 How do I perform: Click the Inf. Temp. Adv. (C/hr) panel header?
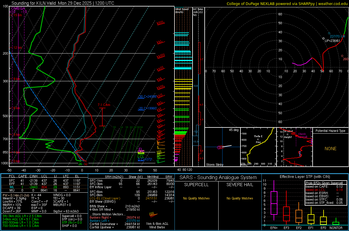click(x=198, y=12)
